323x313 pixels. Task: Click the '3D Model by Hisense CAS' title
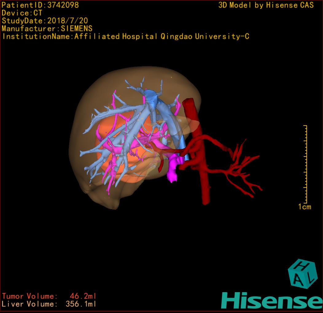tap(266, 5)
